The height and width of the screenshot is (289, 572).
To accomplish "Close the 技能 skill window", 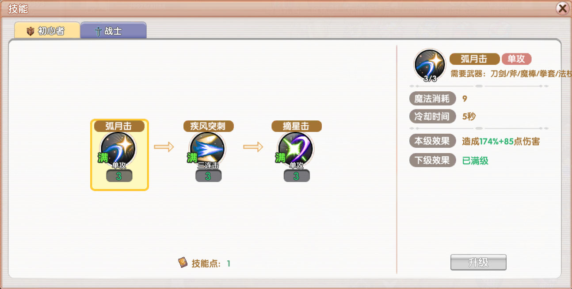I will pyautogui.click(x=562, y=8).
